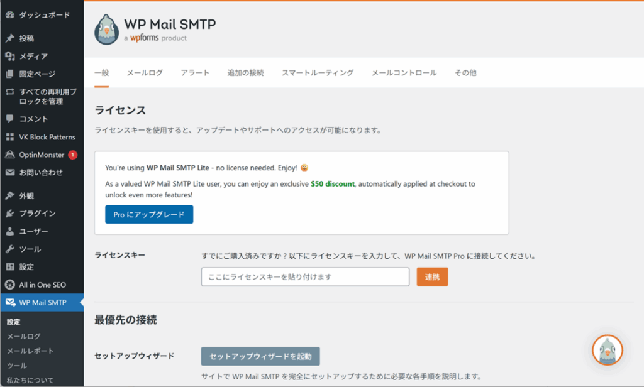Screen dimensions: 644x387
Task: Switch to the メールログ tab
Action: click(x=145, y=73)
